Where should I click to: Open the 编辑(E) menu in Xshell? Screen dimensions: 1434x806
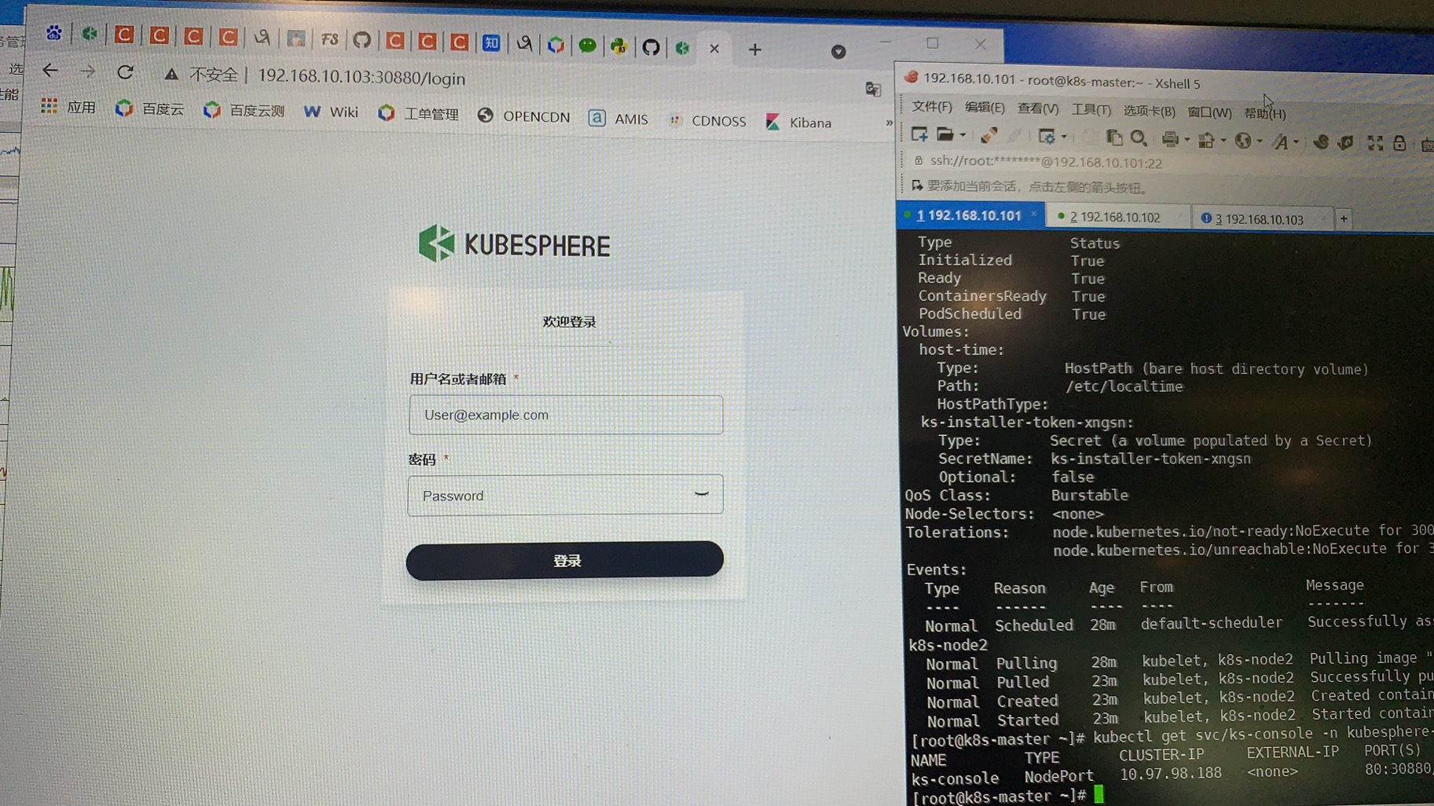click(x=985, y=108)
